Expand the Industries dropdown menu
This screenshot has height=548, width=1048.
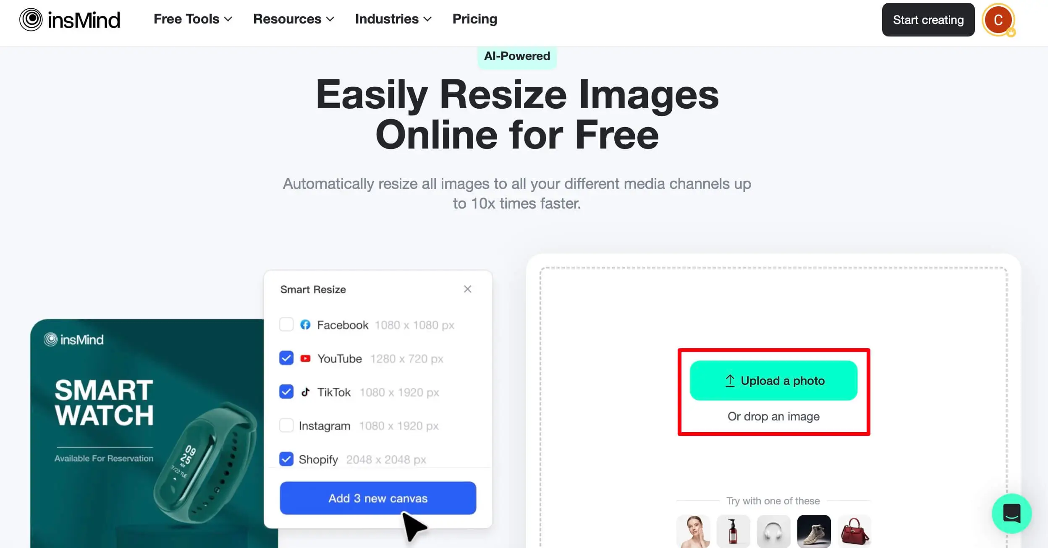392,19
